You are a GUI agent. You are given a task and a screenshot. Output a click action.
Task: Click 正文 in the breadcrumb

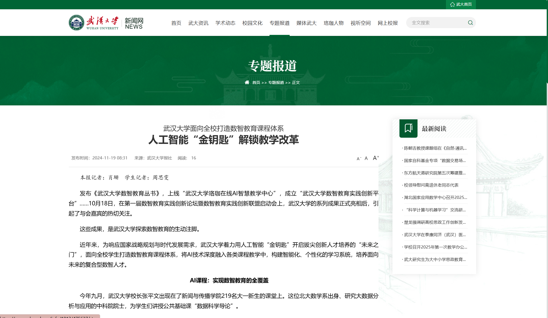(x=296, y=82)
